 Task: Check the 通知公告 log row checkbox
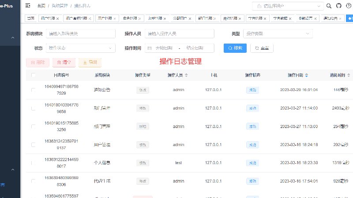click(34, 90)
